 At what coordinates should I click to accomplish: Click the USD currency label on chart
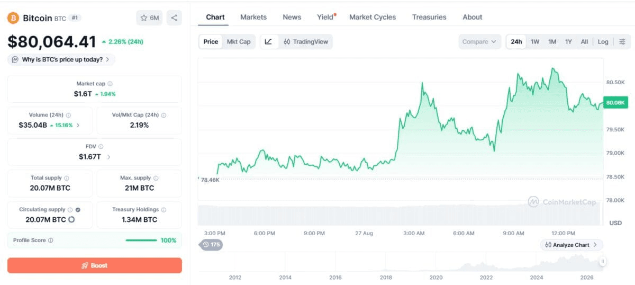click(615, 223)
